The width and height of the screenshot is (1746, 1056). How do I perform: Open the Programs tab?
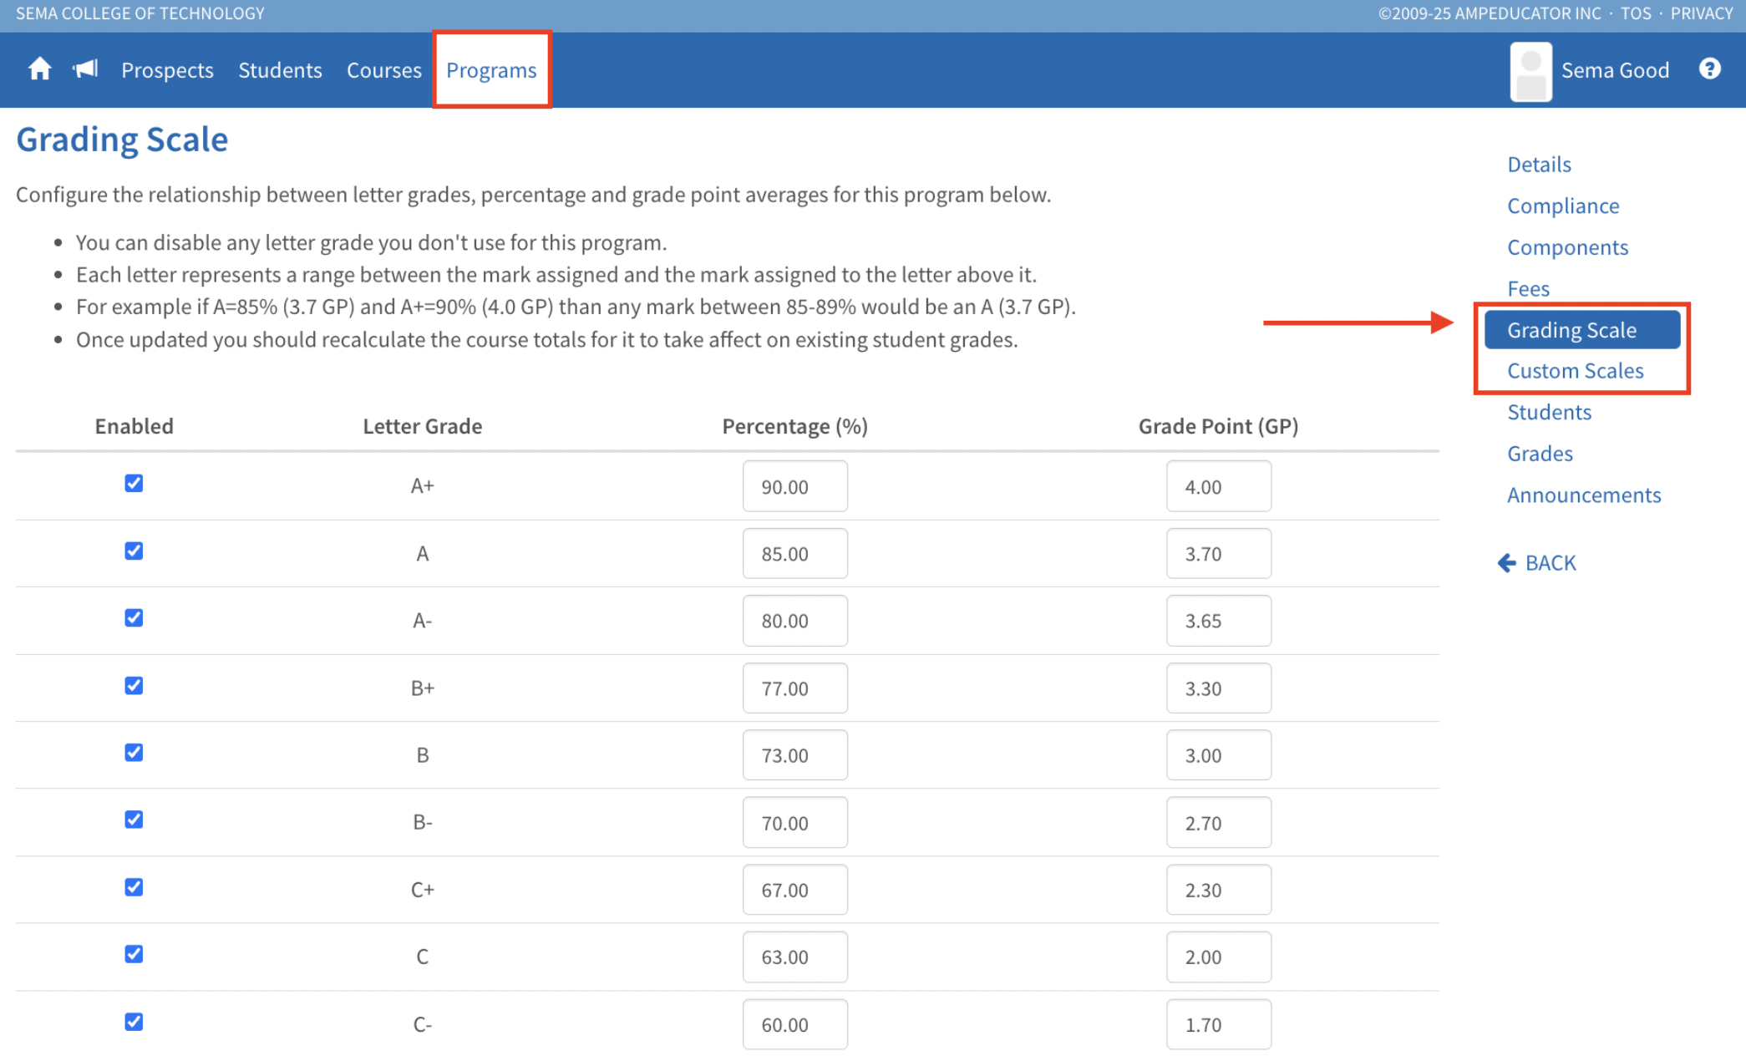pyautogui.click(x=491, y=70)
